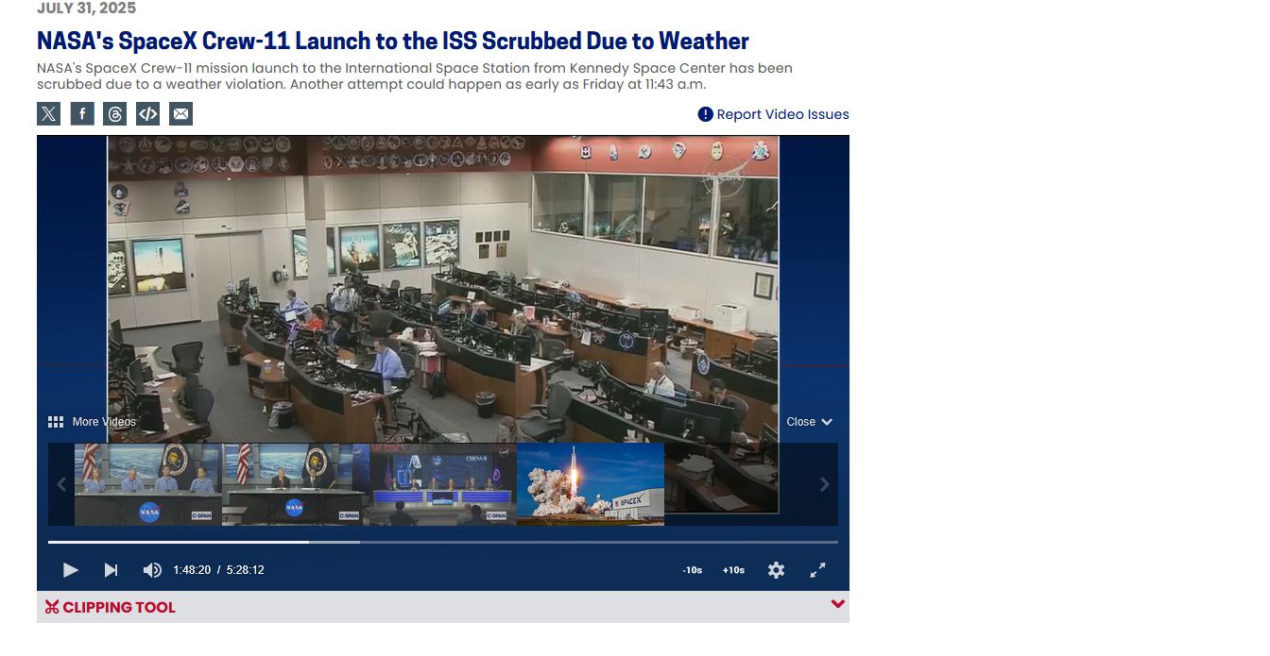Image resolution: width=1270 pixels, height=656 pixels.
Task: Expand the Clipping Tool panel
Action: pyautogui.click(x=837, y=605)
